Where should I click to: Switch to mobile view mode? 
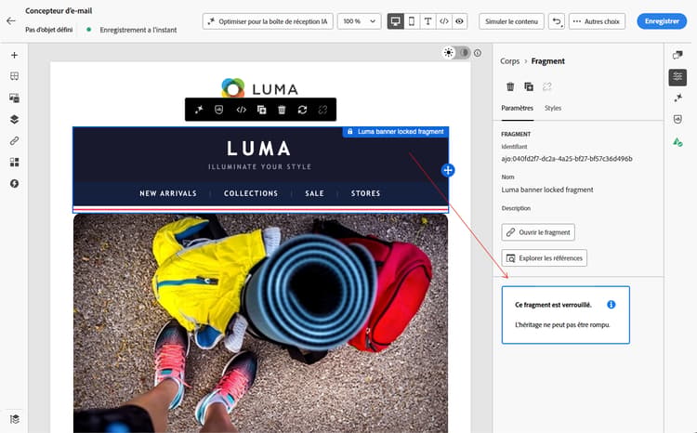click(x=412, y=20)
